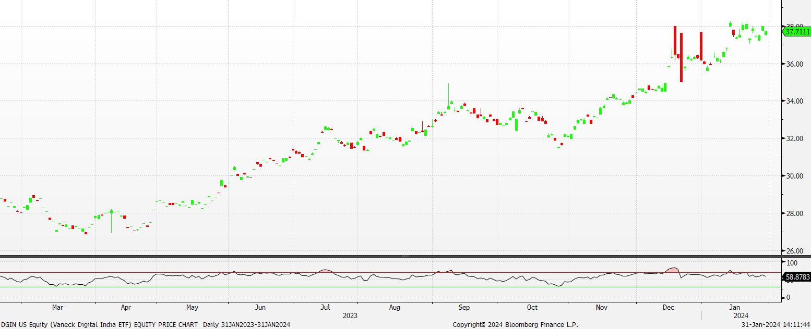The width and height of the screenshot is (811, 329).
Task: Click the 100 label on the RSI axis
Action: pyautogui.click(x=791, y=263)
